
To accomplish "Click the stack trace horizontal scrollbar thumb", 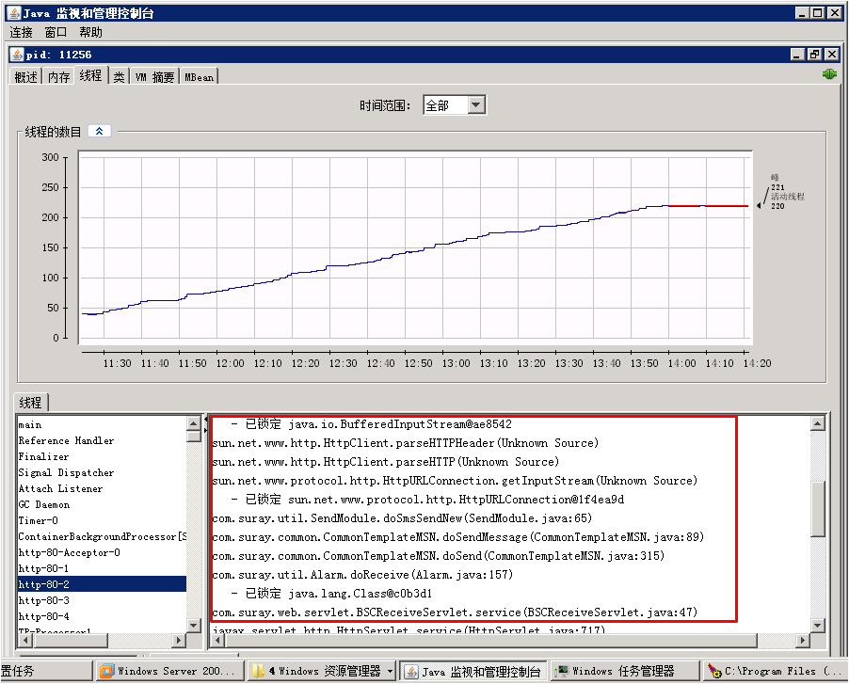I will pos(491,640).
